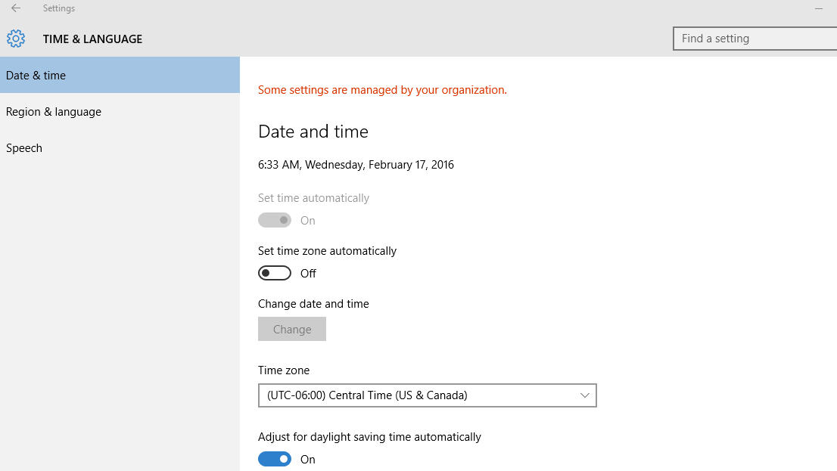Image resolution: width=837 pixels, height=471 pixels.
Task: Open the Time zone dropdown
Action: point(427,395)
